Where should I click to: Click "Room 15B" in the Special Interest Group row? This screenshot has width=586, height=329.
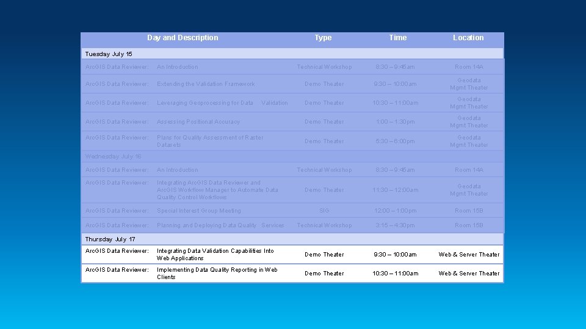click(x=469, y=211)
